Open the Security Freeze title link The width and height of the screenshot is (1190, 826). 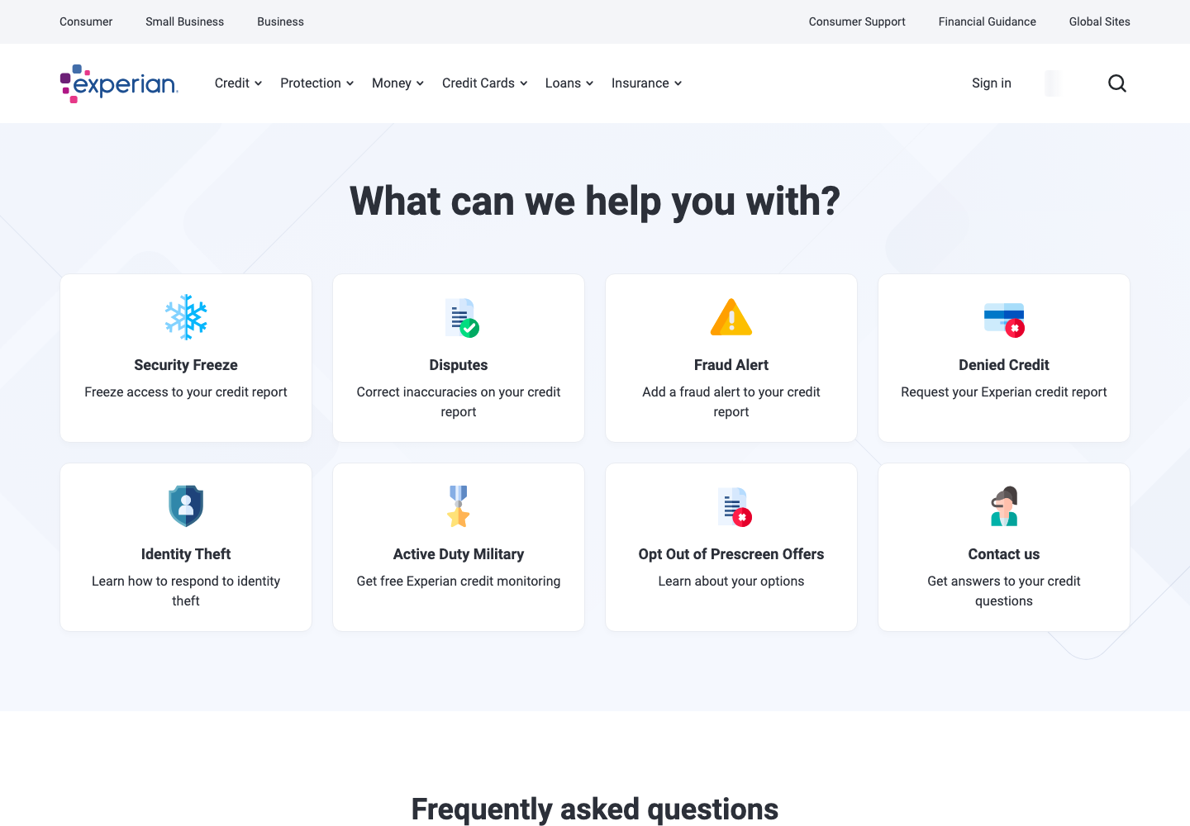point(186,365)
